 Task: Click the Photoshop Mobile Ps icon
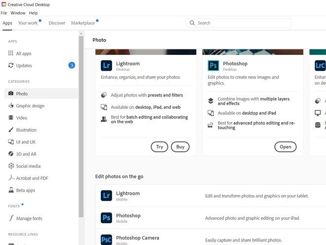coord(107,218)
